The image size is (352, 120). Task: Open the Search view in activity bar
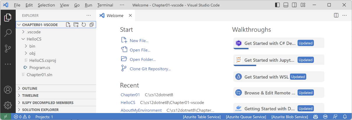[x=8, y=33]
